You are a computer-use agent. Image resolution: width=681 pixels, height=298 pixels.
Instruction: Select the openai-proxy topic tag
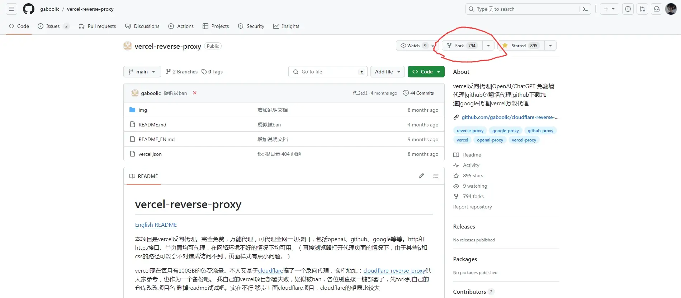click(x=490, y=140)
